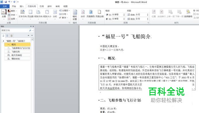The image size is (199, 113).
Task: Open the search options arrow beside magnifier
Action: [33, 31]
